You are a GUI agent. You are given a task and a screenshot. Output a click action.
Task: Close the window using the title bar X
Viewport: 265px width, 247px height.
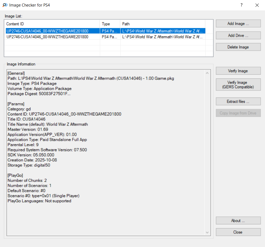[257, 5]
